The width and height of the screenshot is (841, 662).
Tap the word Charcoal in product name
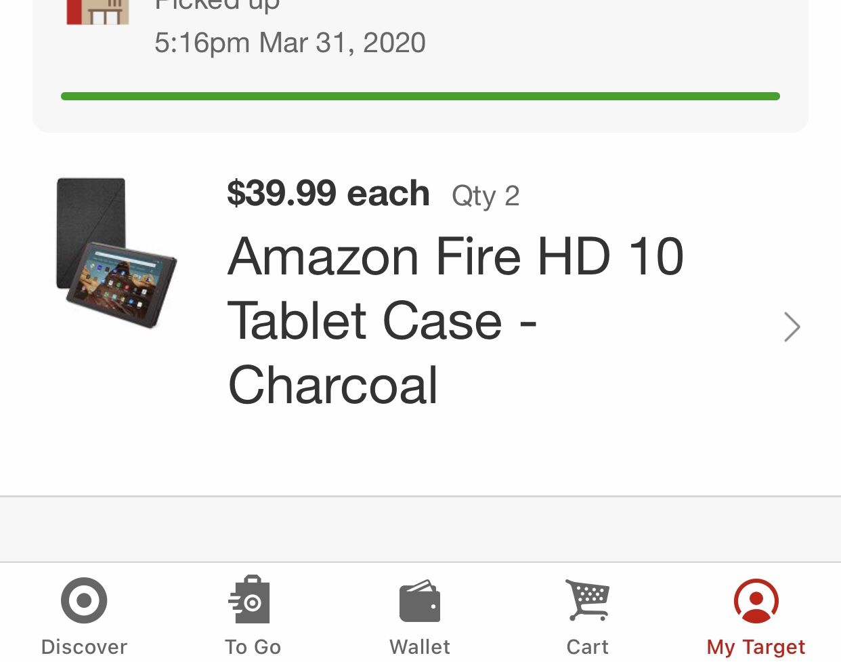coord(333,385)
